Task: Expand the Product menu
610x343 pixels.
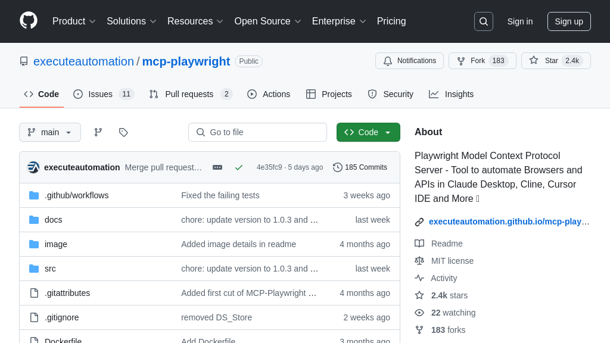Action: pyautogui.click(x=74, y=21)
